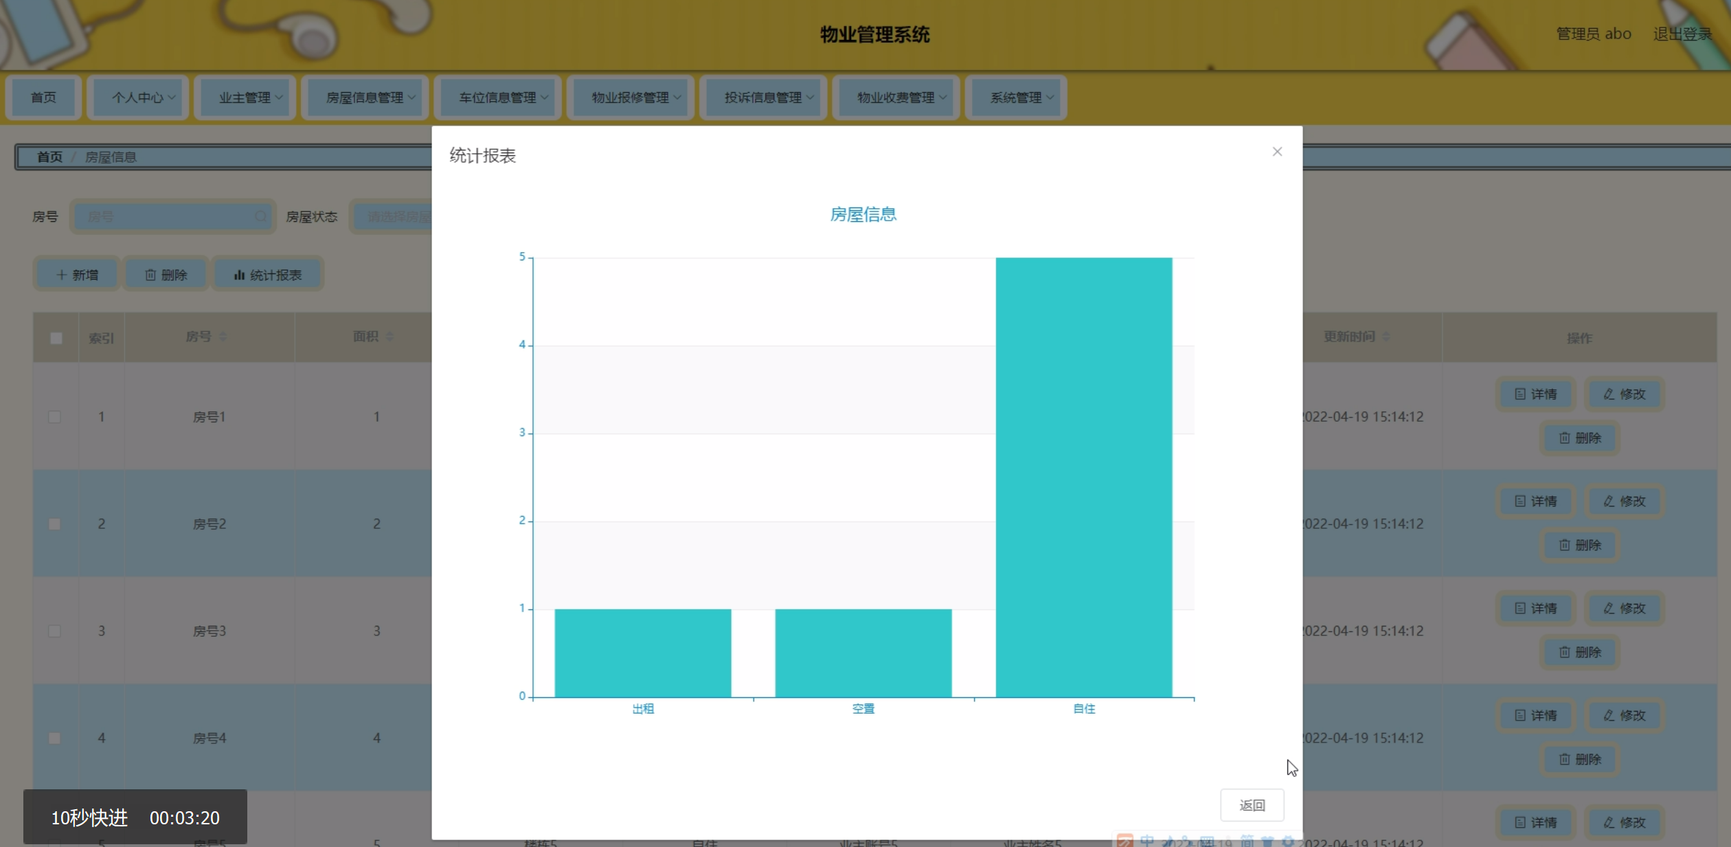Viewport: 1731px width, 847px height.
Task: Click the 统计报表 bar chart icon button
Action: (x=267, y=275)
